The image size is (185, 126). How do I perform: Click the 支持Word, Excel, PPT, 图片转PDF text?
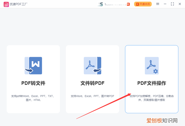(x=92, y=96)
